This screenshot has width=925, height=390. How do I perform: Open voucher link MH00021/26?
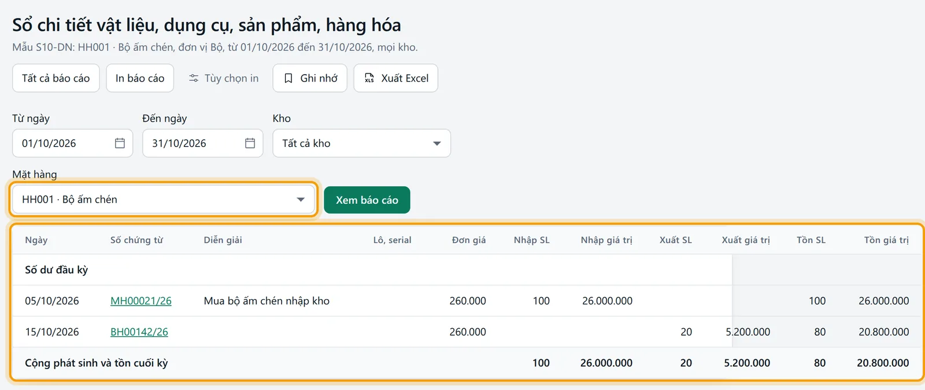tap(141, 301)
